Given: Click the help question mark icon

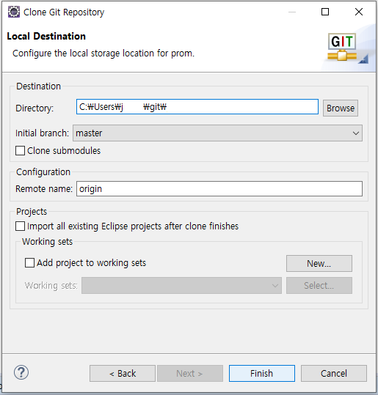Looking at the screenshot, I should click(x=21, y=372).
